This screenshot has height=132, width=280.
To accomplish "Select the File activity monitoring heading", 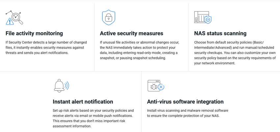I will point(34,33).
